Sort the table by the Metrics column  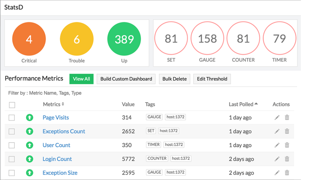(x=53, y=104)
